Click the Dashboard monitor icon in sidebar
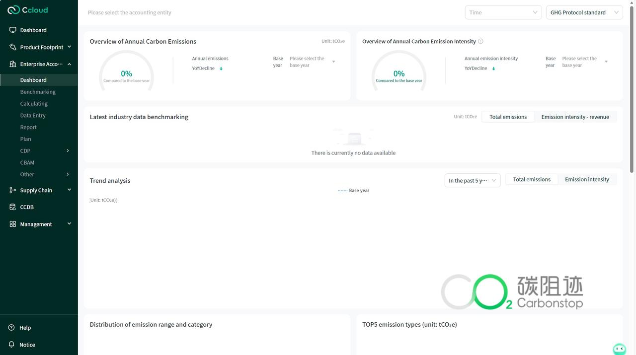This screenshot has height=355, width=636. click(x=13, y=30)
